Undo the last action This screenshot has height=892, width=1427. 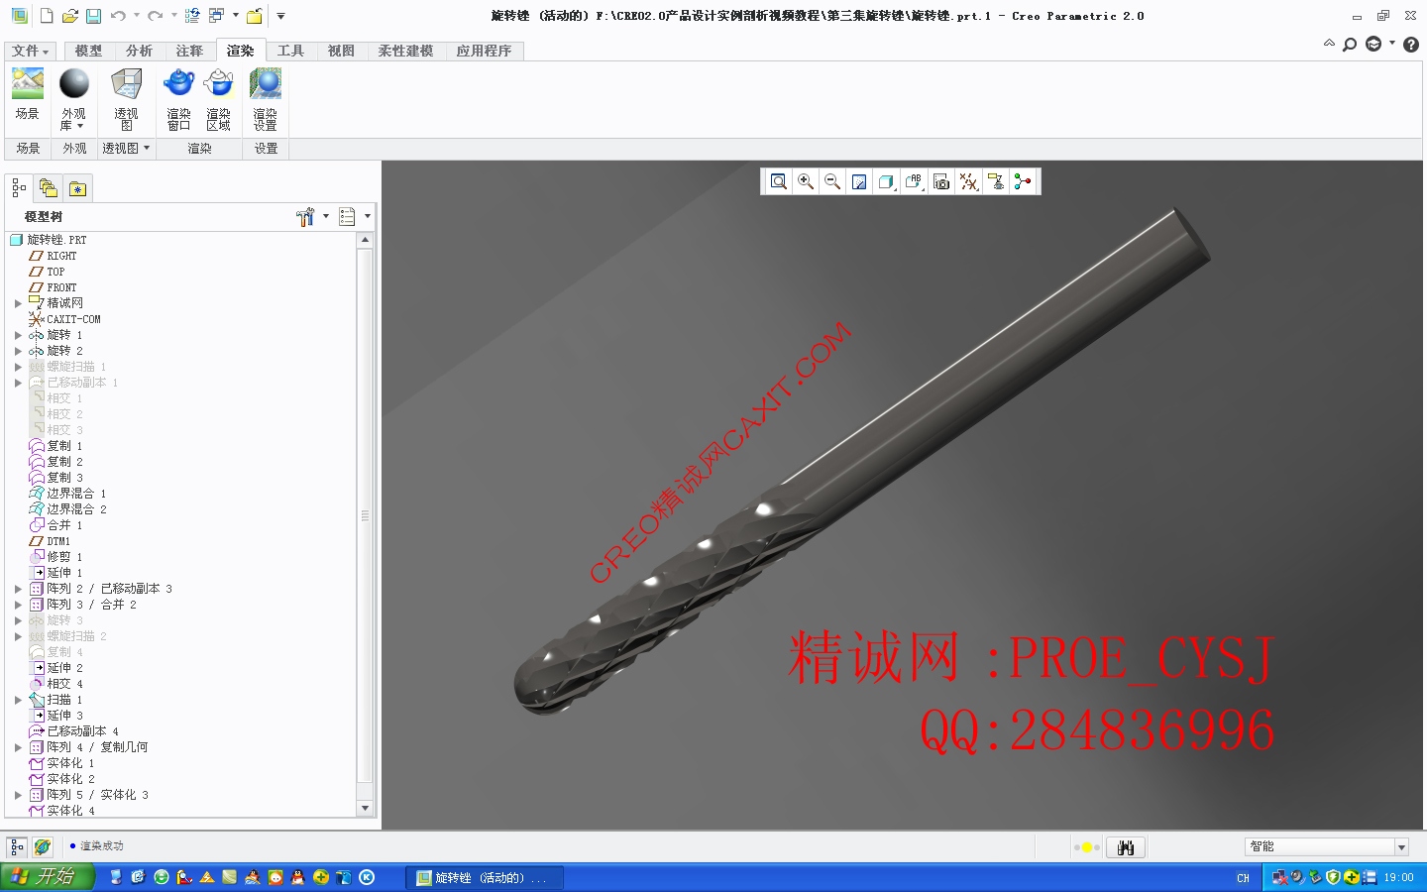click(118, 16)
